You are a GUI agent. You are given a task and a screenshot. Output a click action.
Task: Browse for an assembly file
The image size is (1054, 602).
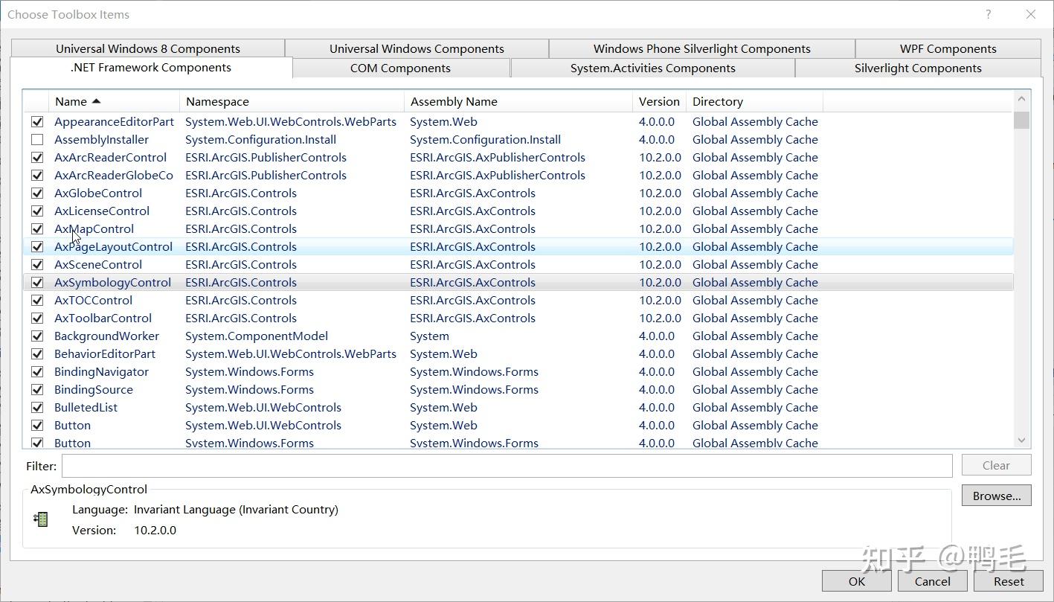996,495
